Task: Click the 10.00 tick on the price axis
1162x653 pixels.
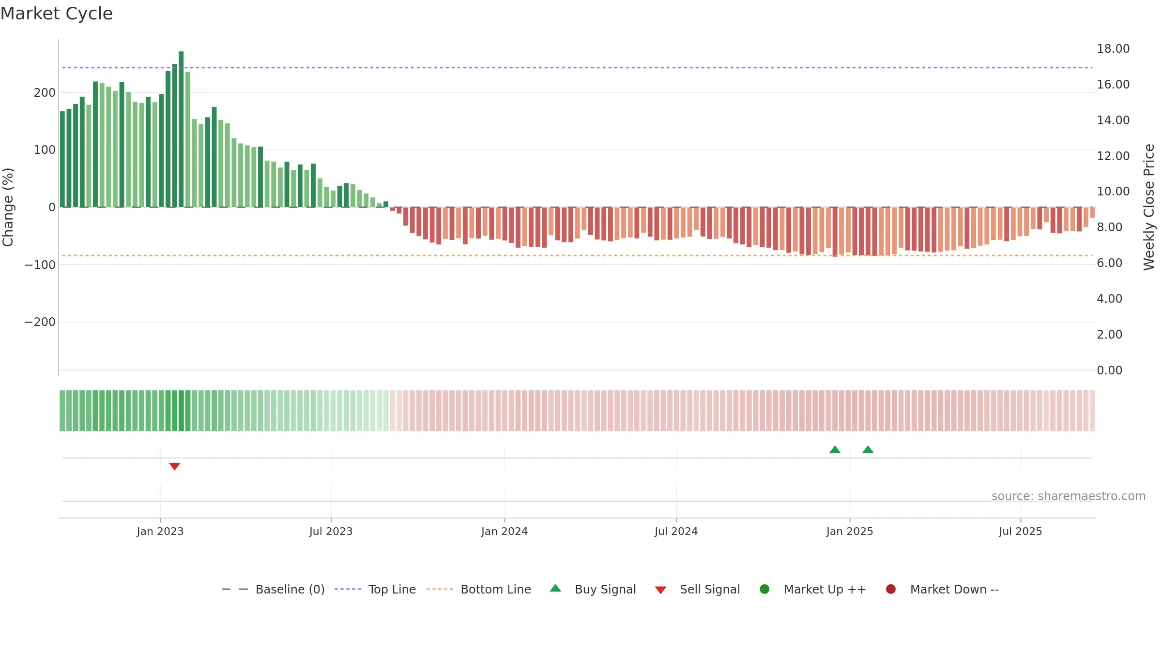Action: pos(1113,192)
